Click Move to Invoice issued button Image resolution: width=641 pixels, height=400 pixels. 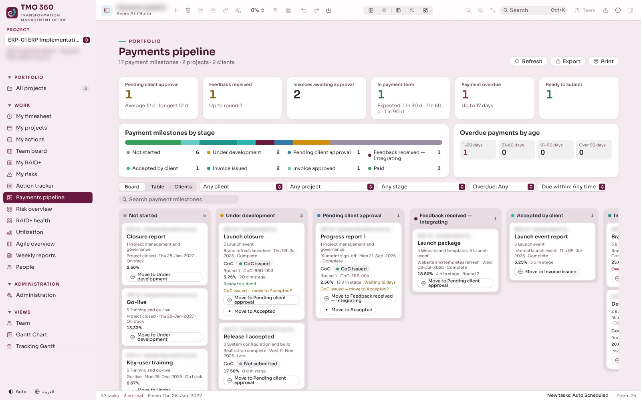point(547,272)
